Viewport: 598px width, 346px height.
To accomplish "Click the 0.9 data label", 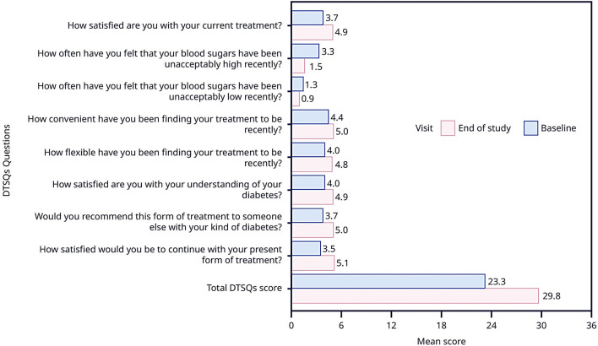I will 309,100.
